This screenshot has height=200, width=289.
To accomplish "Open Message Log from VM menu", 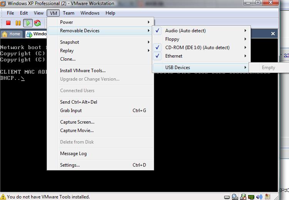I will (x=101, y=153).
